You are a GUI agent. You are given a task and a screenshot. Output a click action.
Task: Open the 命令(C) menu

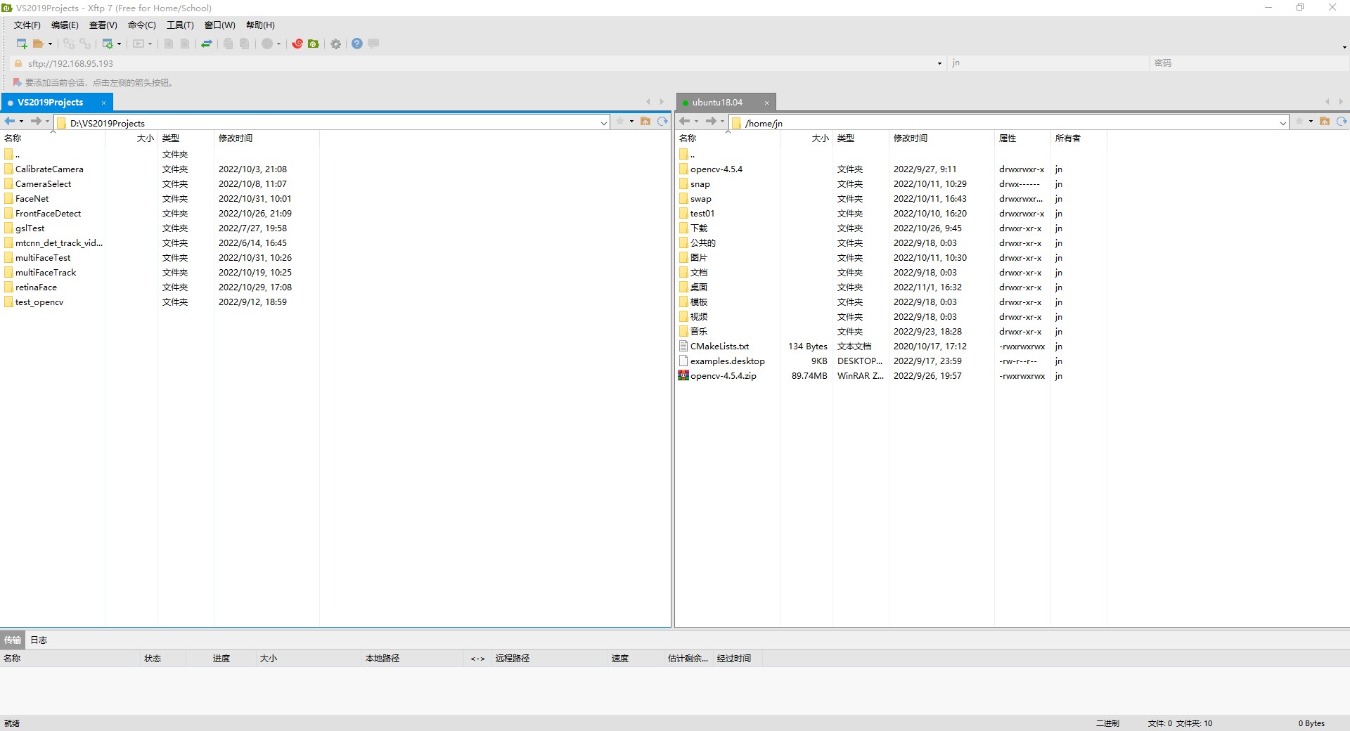[142, 25]
